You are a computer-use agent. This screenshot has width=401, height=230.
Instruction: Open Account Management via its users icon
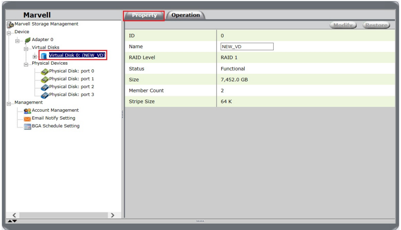tap(27, 110)
